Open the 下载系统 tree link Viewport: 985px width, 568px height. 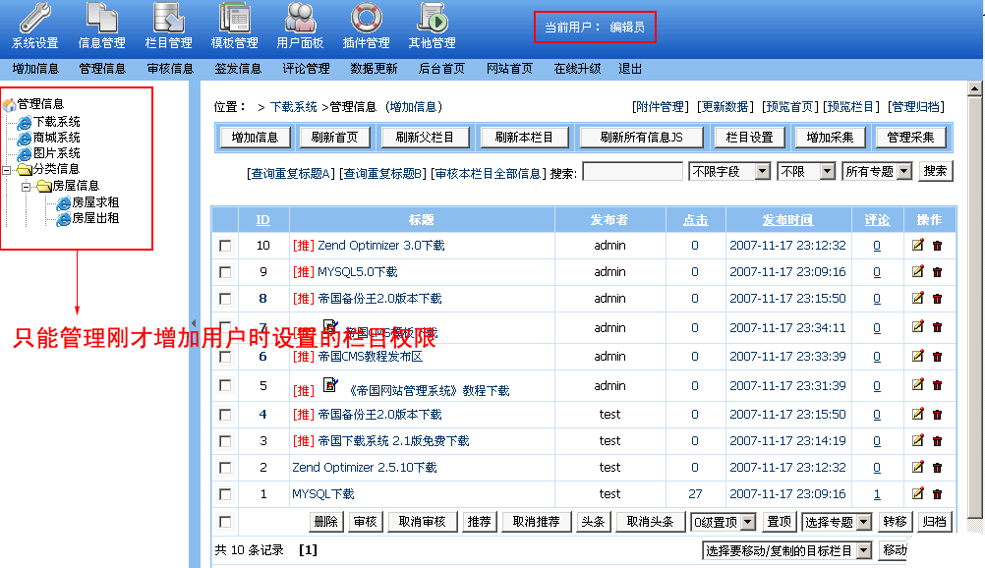(56, 122)
